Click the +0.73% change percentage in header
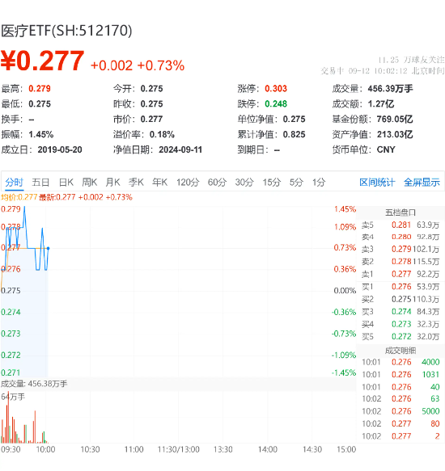The width and height of the screenshot is (445, 471). click(161, 65)
